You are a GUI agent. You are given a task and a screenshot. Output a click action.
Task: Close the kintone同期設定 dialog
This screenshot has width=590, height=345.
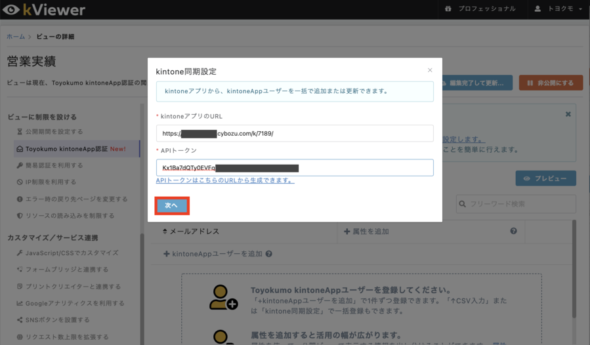(x=430, y=70)
